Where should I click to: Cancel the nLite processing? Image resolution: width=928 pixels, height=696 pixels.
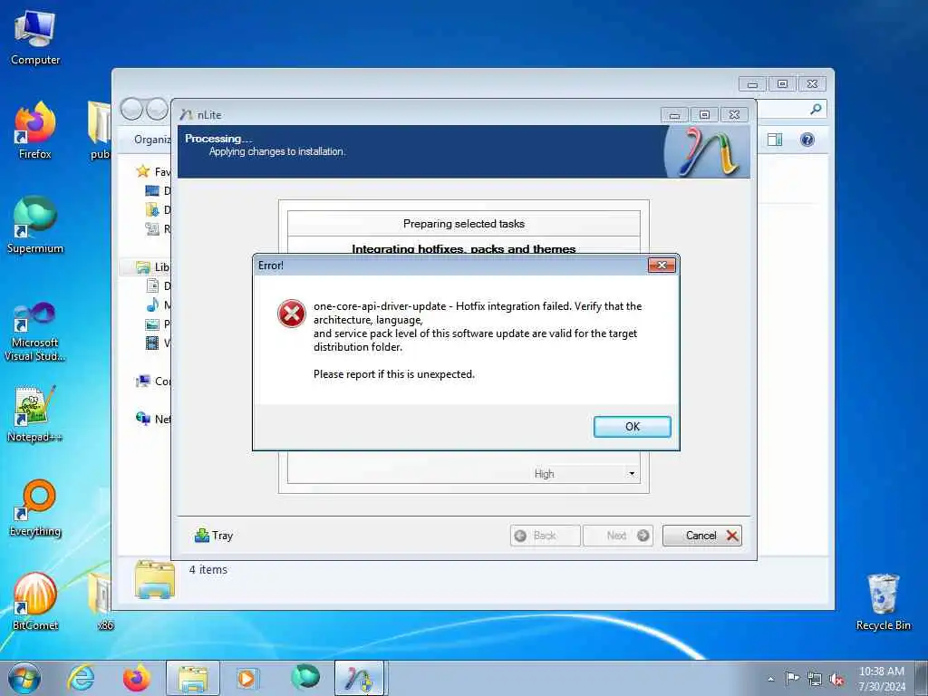(702, 535)
